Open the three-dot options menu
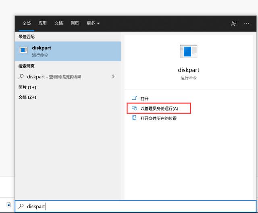This screenshot has width=258, height=213. click(246, 23)
